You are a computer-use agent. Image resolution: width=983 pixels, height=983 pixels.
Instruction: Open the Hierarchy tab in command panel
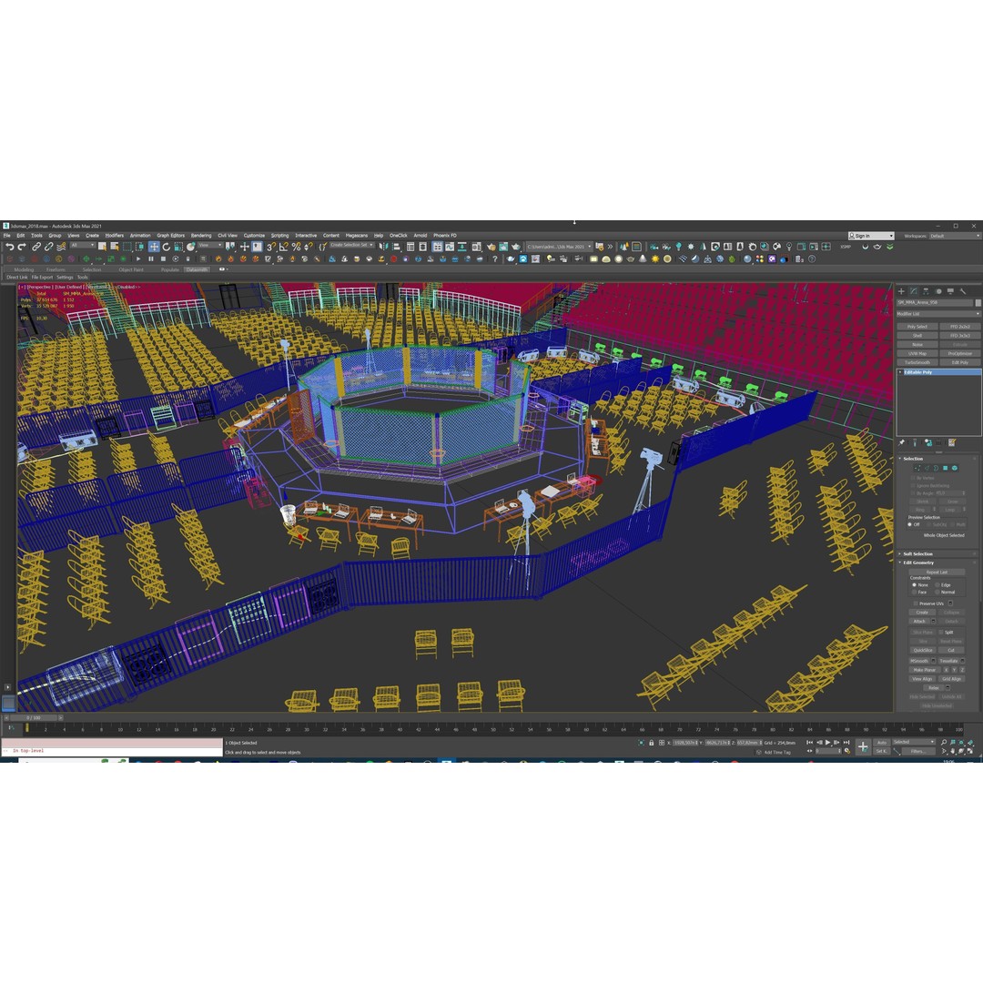pyautogui.click(x=926, y=291)
